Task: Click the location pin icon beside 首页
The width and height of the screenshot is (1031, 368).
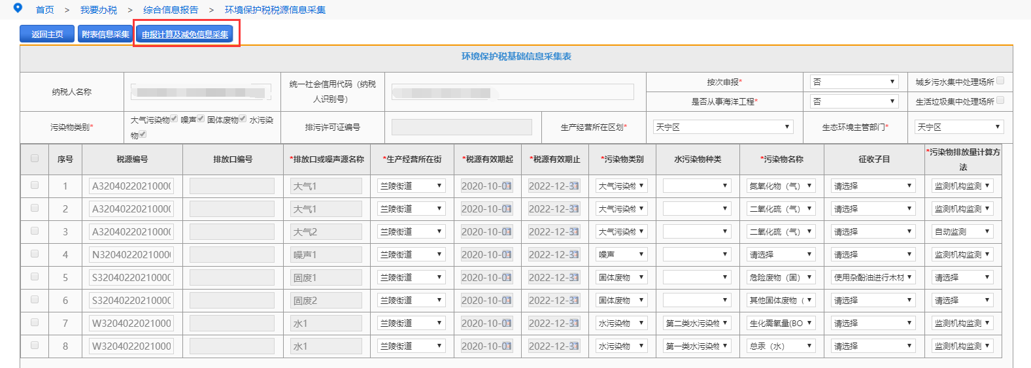Action: coord(18,8)
